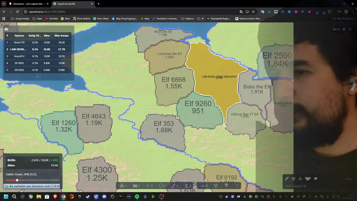357x201 pixels.
Task: Click the donate hand icon in player panel
Action: 300,179
